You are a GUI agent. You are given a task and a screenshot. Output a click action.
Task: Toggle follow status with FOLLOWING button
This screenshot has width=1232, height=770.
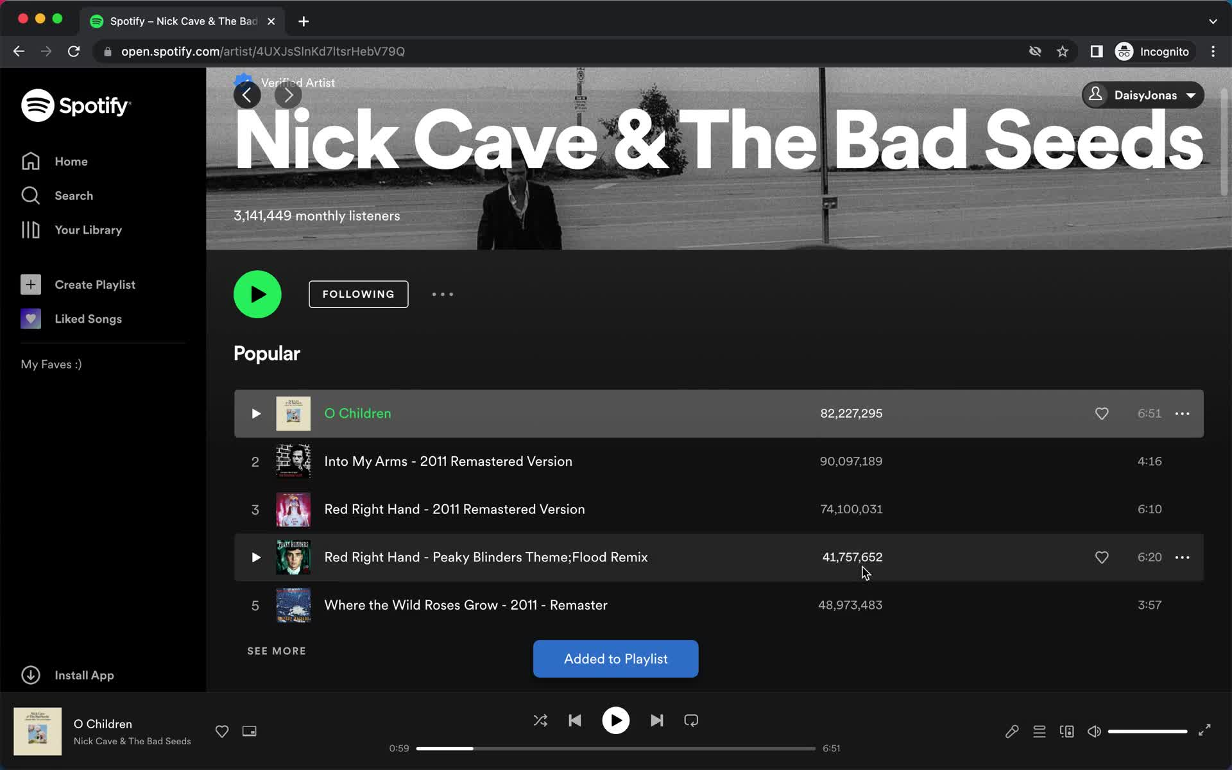coord(358,295)
